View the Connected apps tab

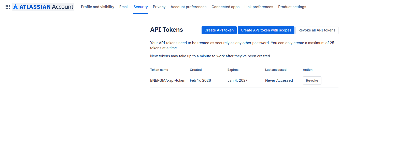pos(225,7)
